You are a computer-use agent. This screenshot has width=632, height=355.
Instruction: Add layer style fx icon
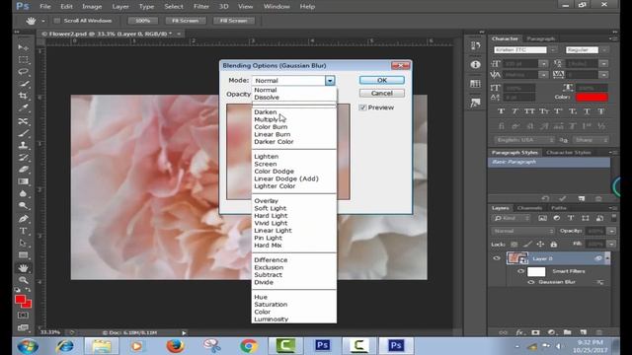(x=519, y=332)
